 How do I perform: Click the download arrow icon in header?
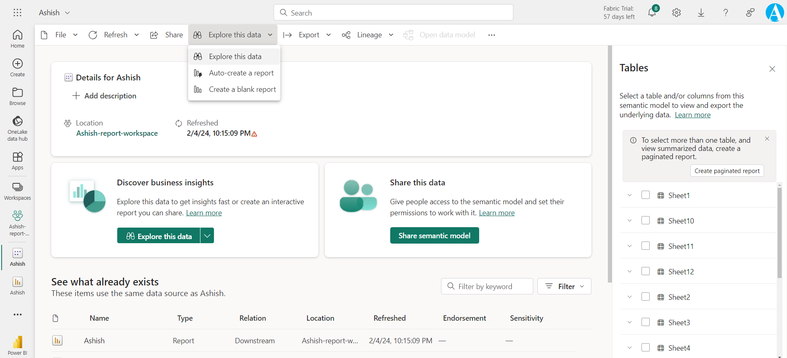[x=701, y=13]
